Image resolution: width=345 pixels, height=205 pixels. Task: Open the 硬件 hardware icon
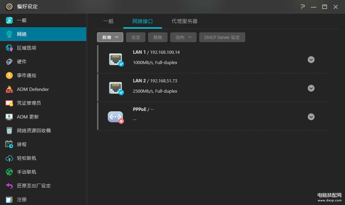coord(9,62)
